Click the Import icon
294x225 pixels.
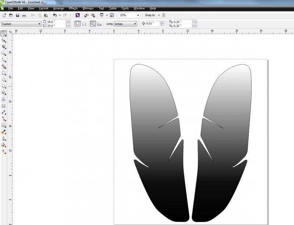pos(86,15)
